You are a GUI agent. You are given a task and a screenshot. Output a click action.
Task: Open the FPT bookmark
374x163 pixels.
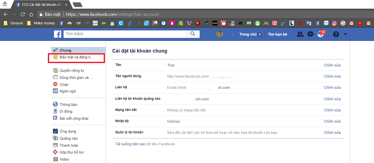[x=78, y=23]
